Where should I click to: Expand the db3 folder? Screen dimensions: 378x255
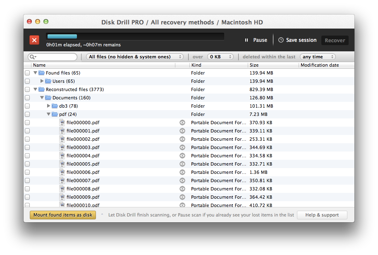click(x=48, y=106)
